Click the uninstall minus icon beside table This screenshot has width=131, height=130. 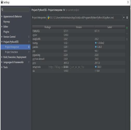click(127, 34)
